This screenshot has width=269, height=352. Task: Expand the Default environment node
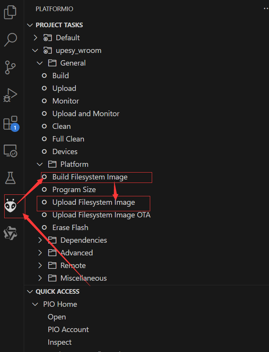click(x=35, y=38)
